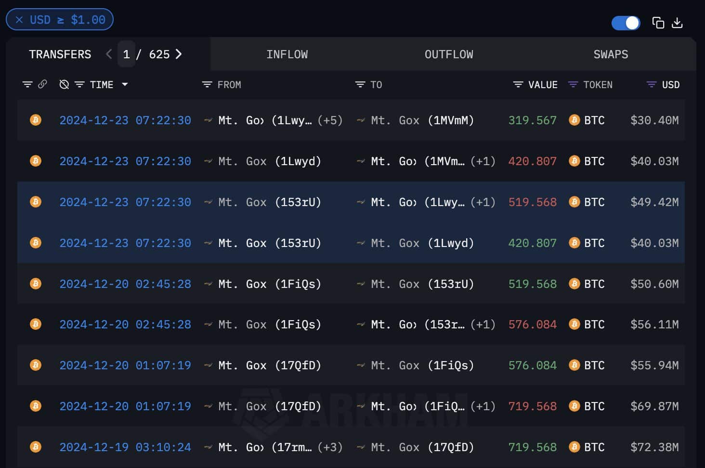Remove the USD ≥ $1.00 filter chip
Image resolution: width=705 pixels, height=468 pixels.
pyautogui.click(x=19, y=20)
